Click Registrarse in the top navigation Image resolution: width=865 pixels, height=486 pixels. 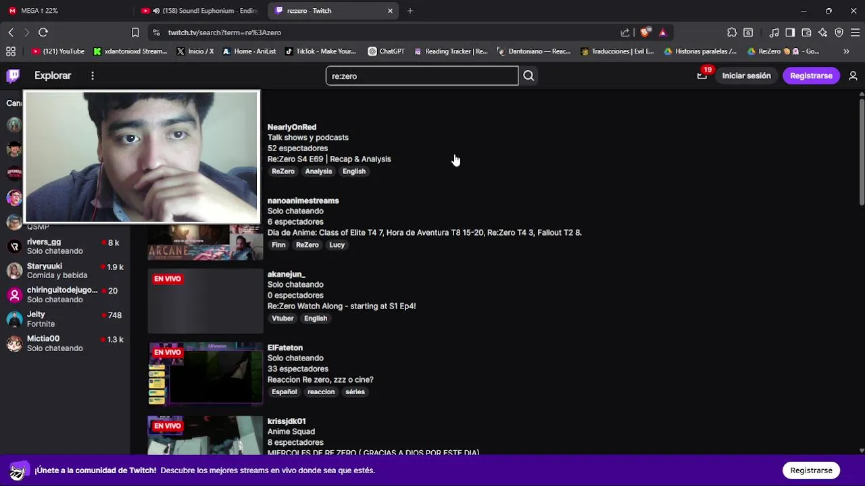[x=811, y=76]
